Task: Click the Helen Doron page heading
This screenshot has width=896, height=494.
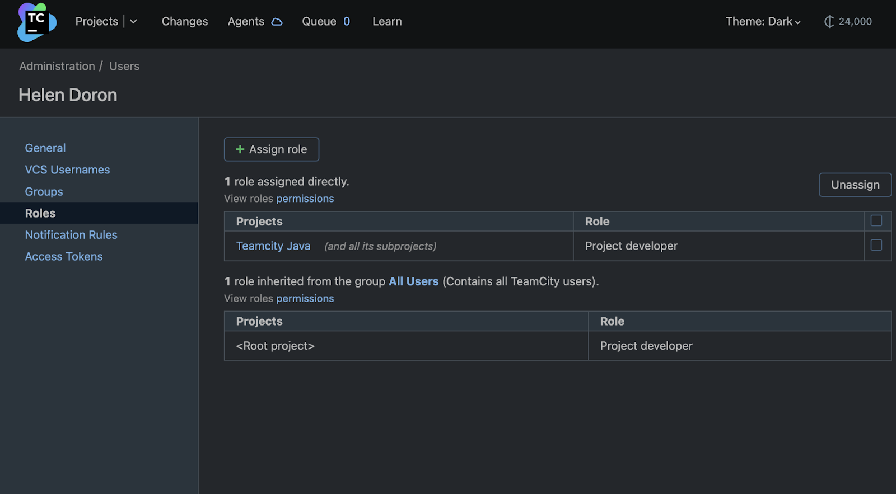Action: tap(68, 95)
